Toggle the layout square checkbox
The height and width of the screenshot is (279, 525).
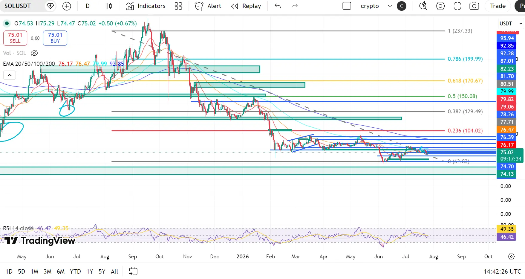point(347,6)
